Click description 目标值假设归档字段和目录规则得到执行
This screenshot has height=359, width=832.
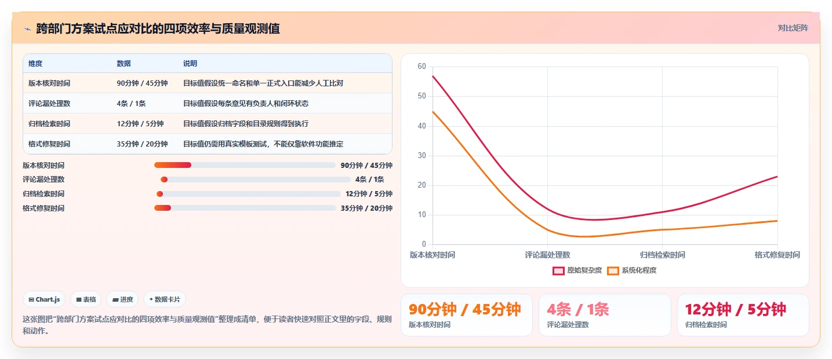point(246,124)
